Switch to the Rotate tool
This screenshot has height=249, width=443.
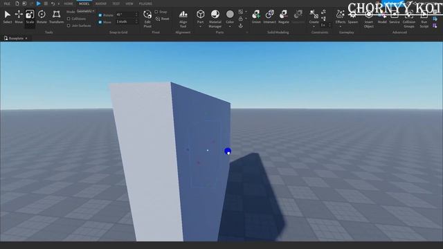42,17
